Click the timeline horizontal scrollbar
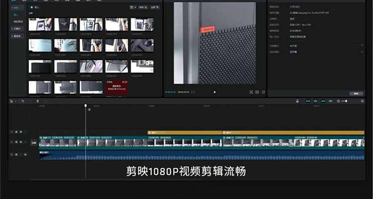 [115, 180]
